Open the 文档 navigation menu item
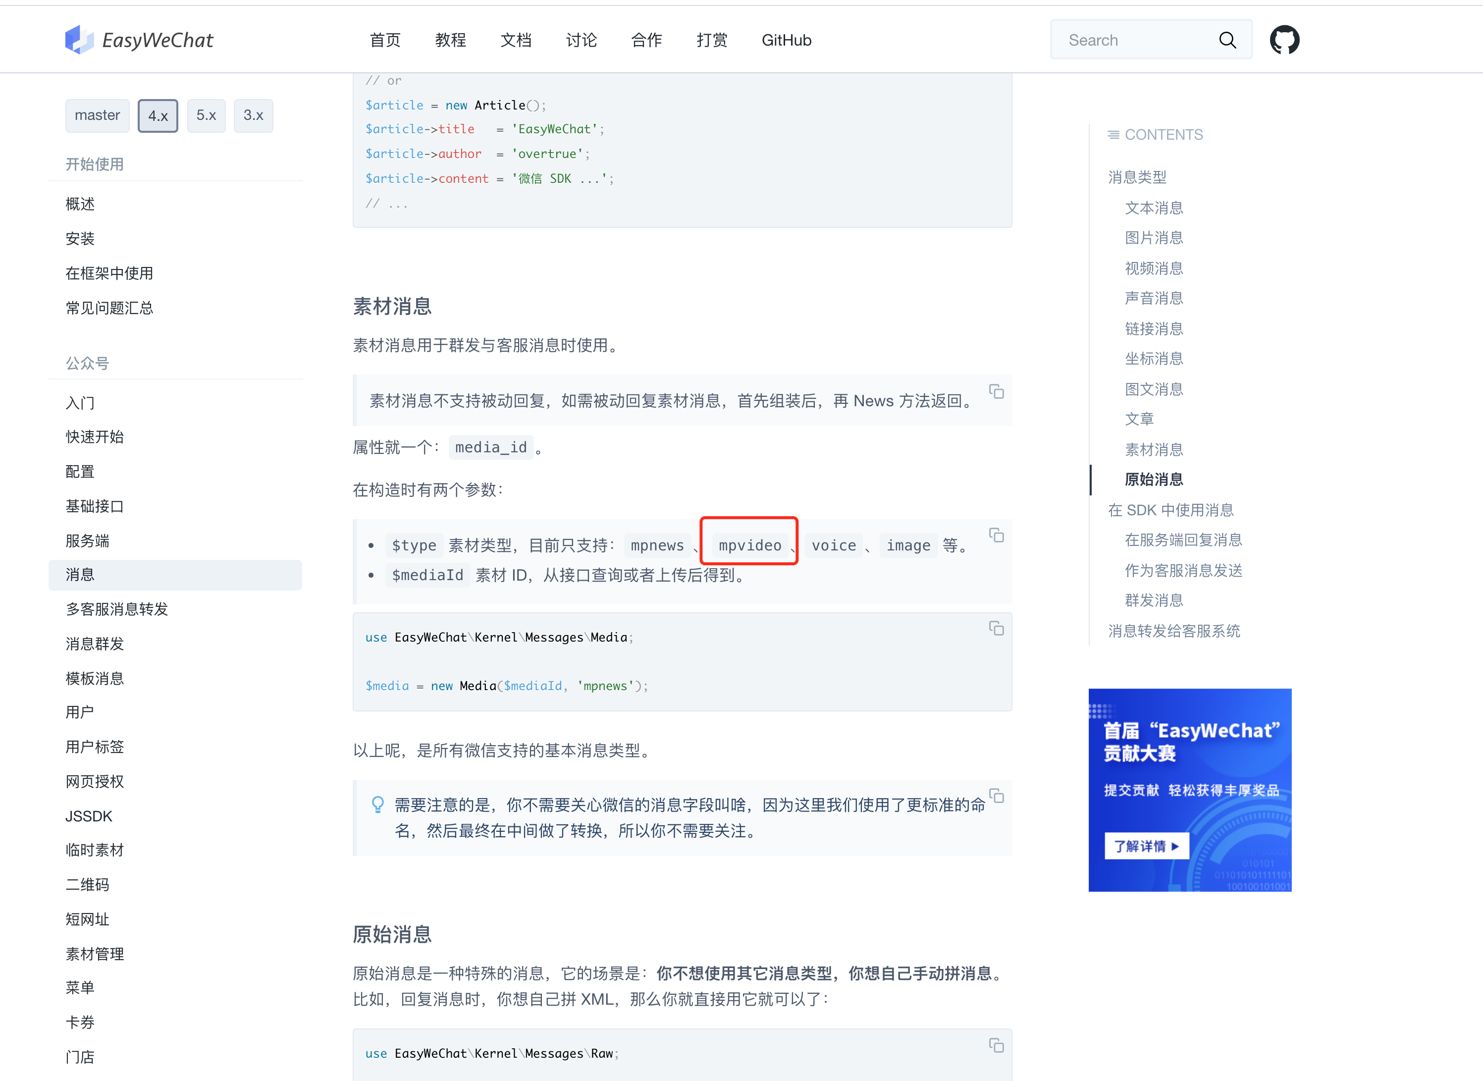1483x1081 pixels. pos(516,40)
